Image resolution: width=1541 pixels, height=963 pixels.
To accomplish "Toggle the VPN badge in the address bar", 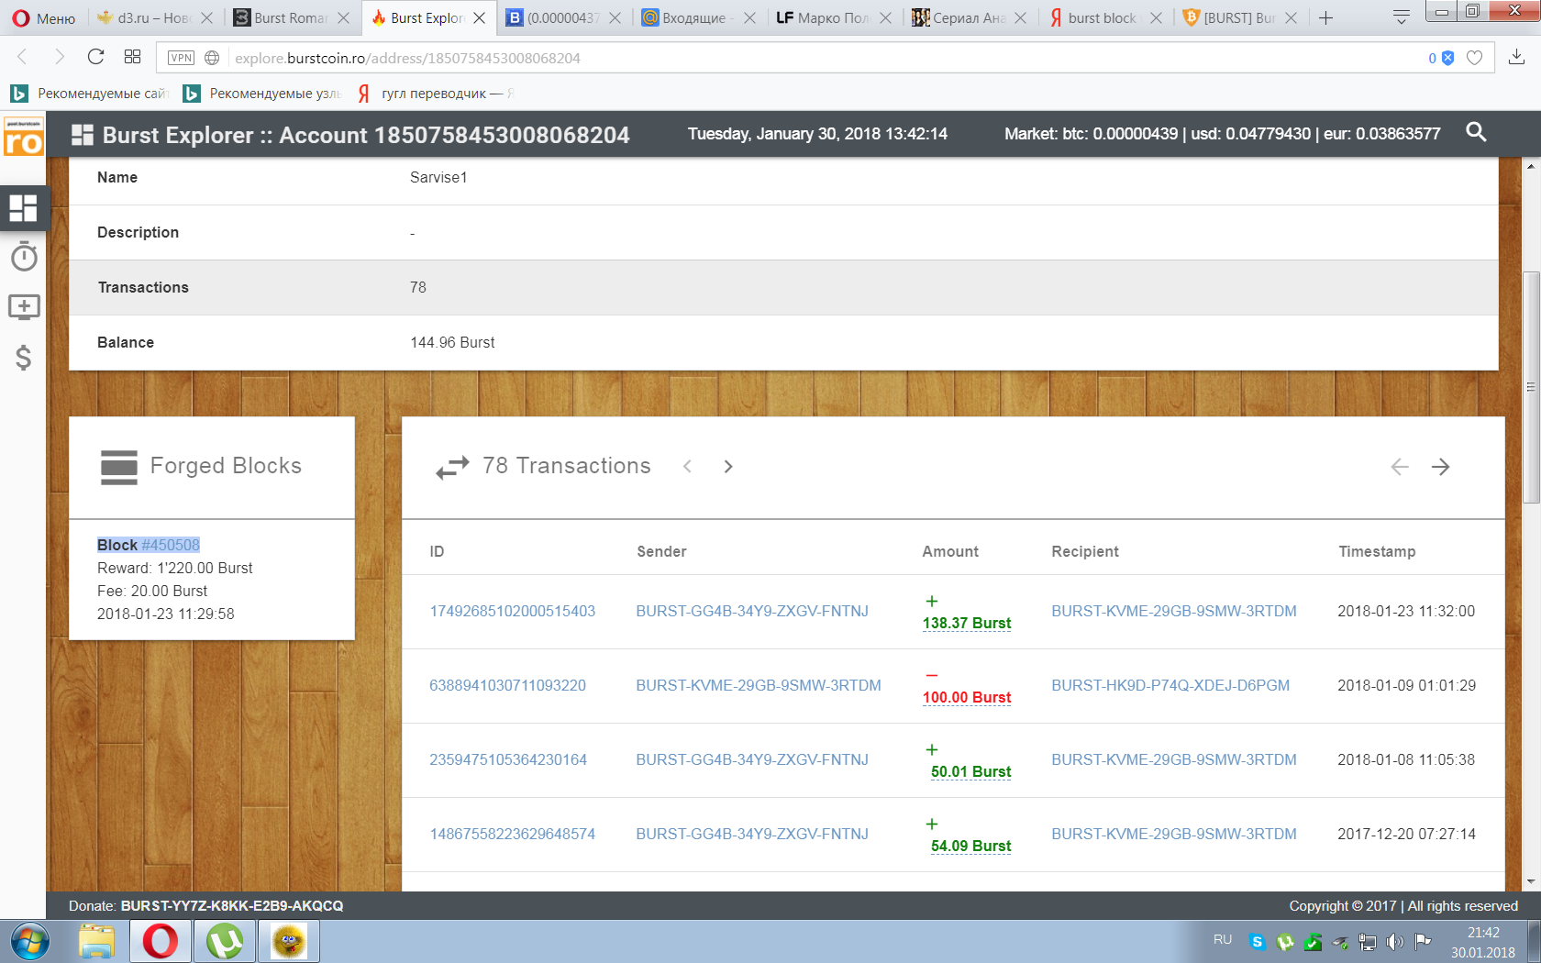I will point(181,58).
